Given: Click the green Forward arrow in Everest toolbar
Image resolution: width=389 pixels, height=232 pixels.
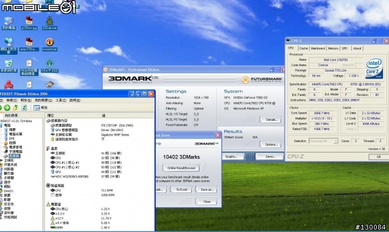Looking at the screenshot, I should (7, 107).
